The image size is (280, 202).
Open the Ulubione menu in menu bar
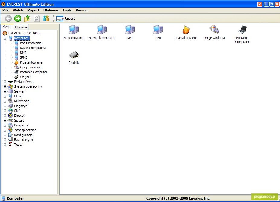[51, 10]
